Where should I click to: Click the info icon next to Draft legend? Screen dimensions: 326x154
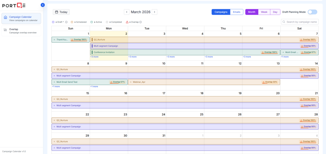(66, 22)
